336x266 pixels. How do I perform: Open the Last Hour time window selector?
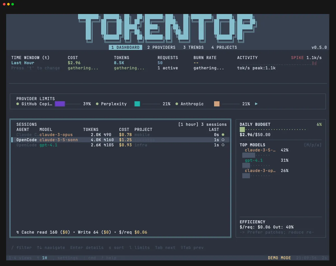tap(23, 63)
